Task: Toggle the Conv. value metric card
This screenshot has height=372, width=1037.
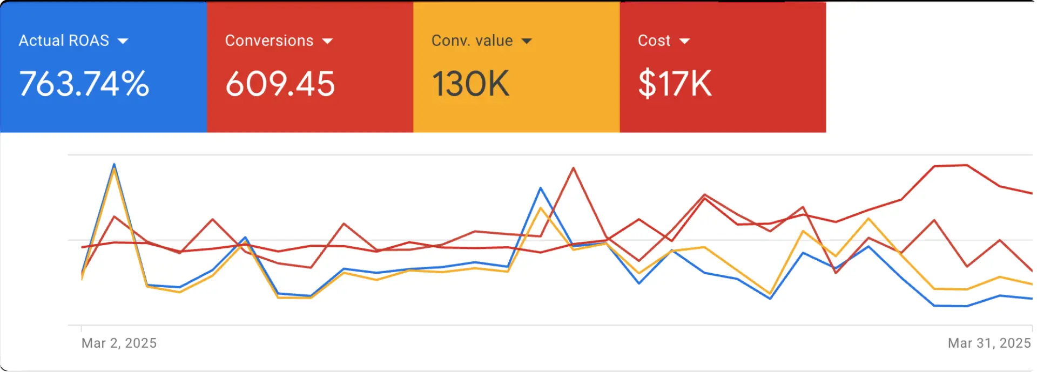Action: pyautogui.click(x=516, y=66)
